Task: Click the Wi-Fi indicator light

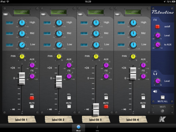Action: coord(162,111)
